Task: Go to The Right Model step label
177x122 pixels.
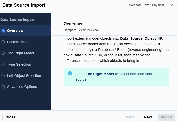Action: coord(20,53)
